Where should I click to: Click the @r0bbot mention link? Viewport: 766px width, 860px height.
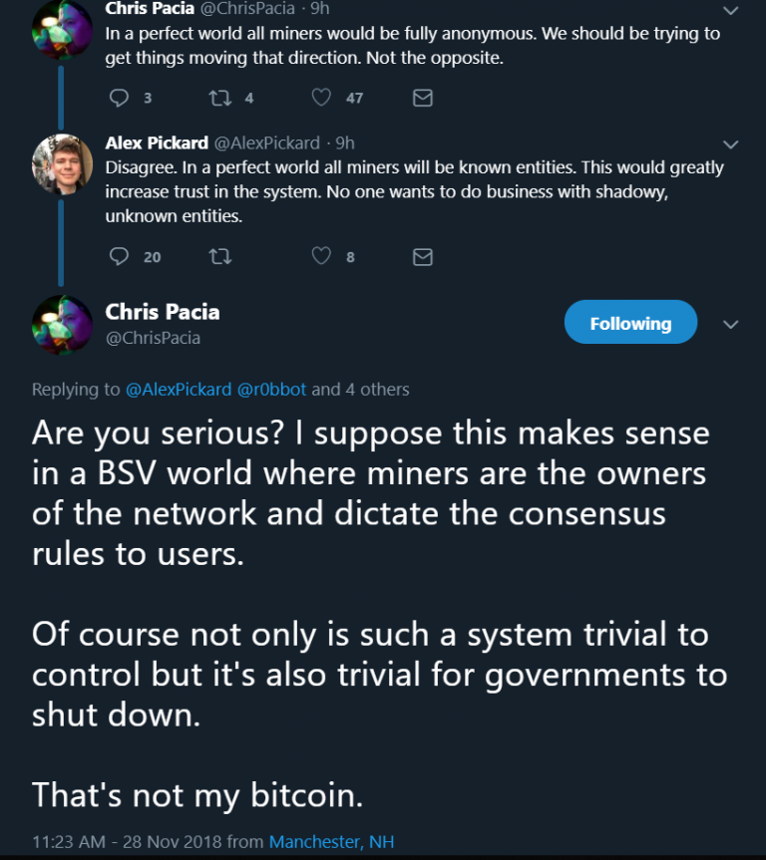[x=271, y=390]
